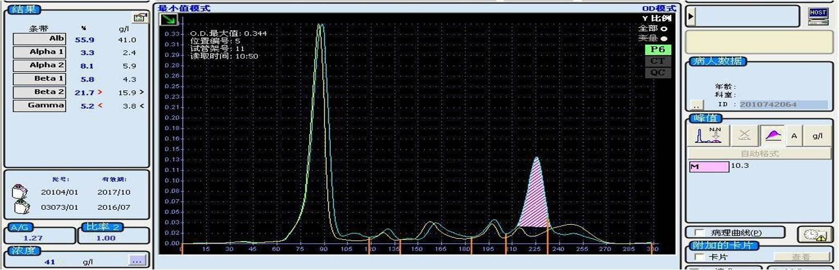
Task: Open the patient data '..' button
Action: point(695,105)
